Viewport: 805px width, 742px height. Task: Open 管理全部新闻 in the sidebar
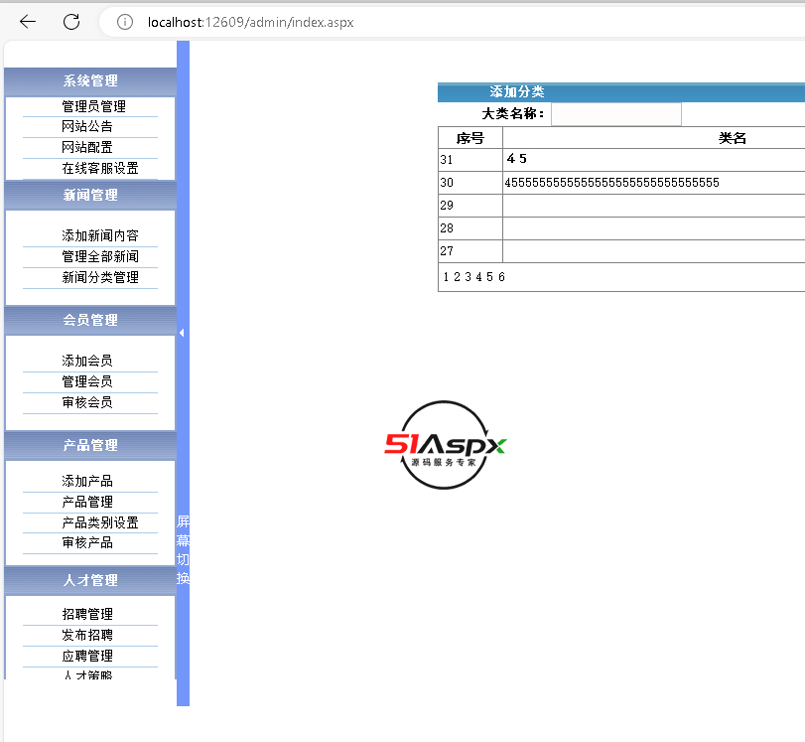click(x=100, y=256)
